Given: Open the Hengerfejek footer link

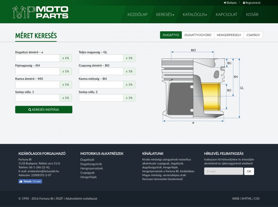Looking at the screenshot, I should (89, 177).
